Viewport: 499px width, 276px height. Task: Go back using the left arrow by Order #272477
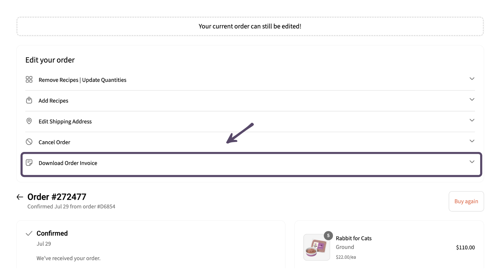tap(20, 197)
